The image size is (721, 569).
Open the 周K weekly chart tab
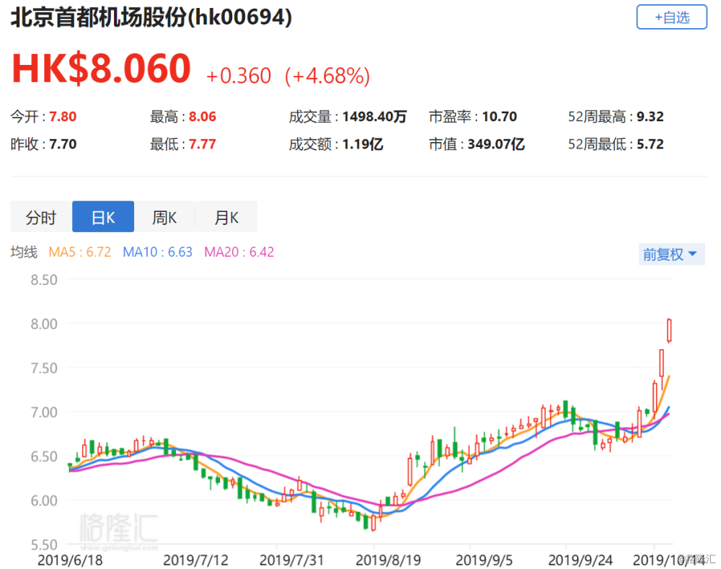coord(164,216)
